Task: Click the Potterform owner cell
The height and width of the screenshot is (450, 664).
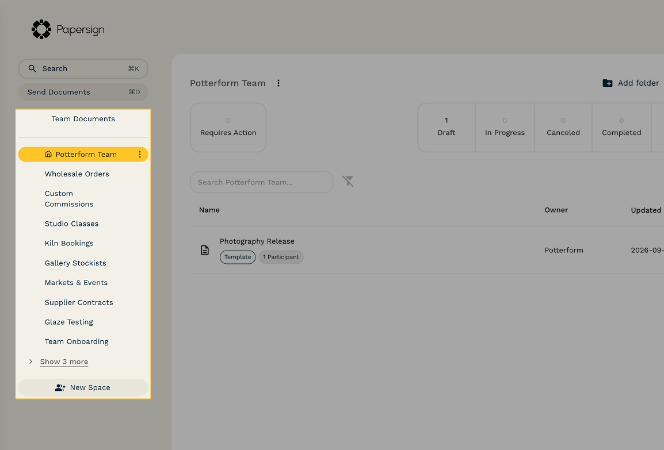Action: tap(564, 250)
